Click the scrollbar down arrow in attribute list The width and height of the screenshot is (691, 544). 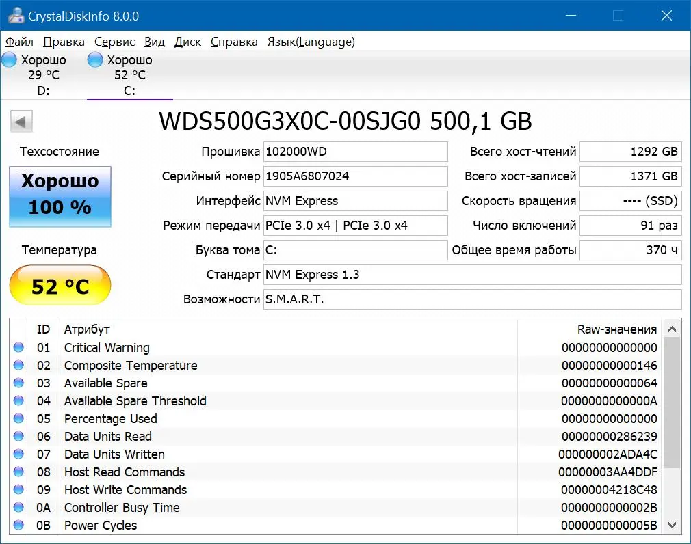click(672, 525)
